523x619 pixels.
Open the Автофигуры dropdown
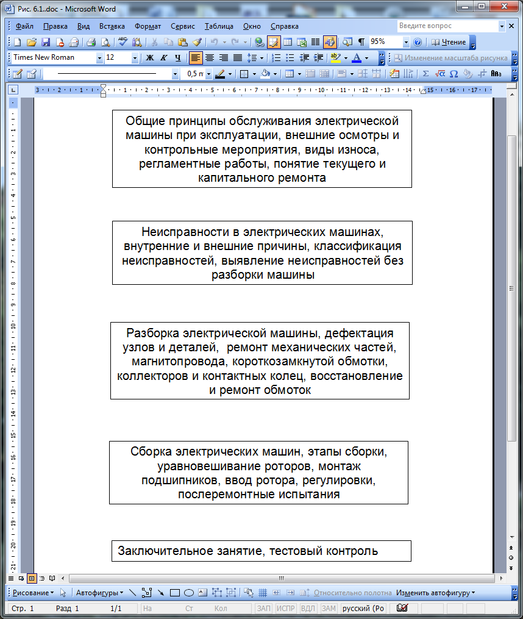[x=99, y=593]
